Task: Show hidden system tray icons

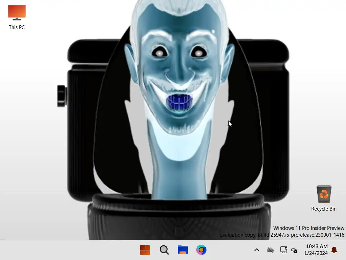Action: [257, 250]
